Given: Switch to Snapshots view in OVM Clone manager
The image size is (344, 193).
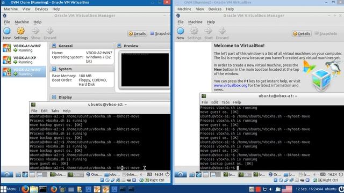Looking at the screenshot, I should 160,33.
